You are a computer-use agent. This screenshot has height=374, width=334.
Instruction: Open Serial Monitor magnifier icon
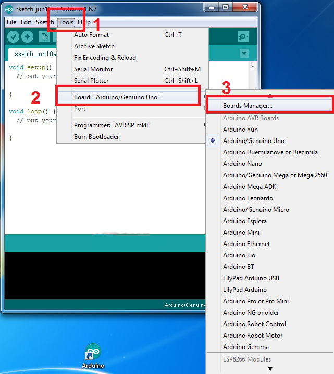243,37
